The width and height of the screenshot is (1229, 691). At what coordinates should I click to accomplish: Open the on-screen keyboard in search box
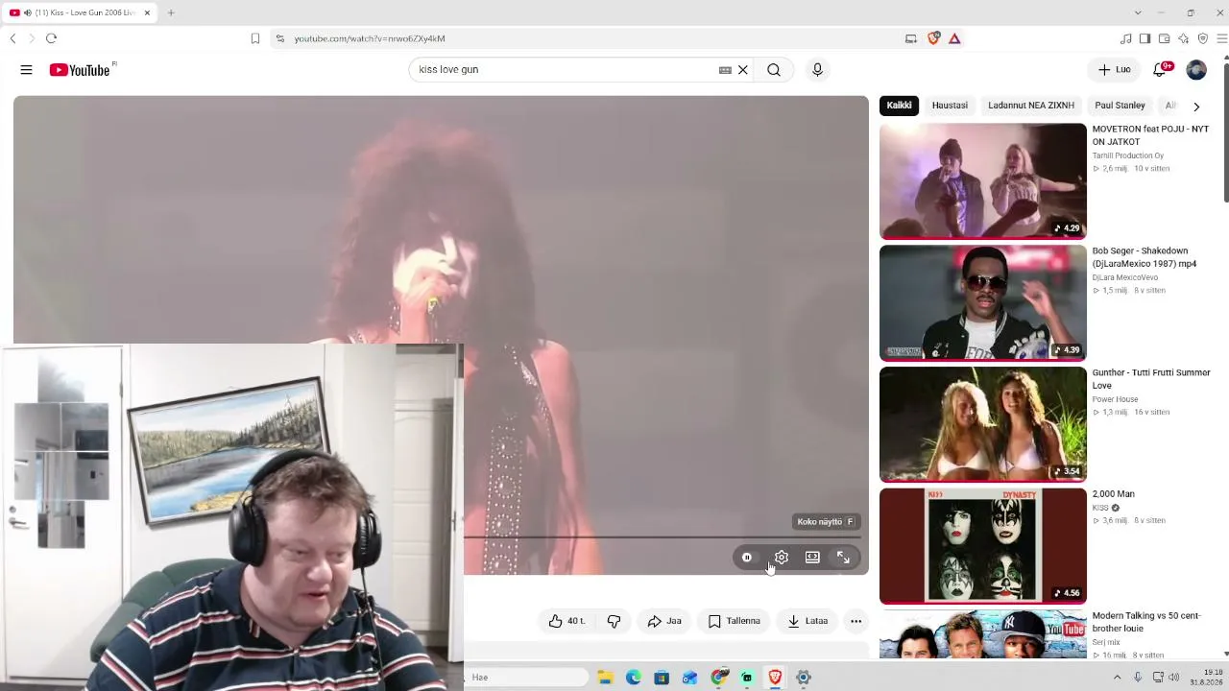[x=725, y=70]
